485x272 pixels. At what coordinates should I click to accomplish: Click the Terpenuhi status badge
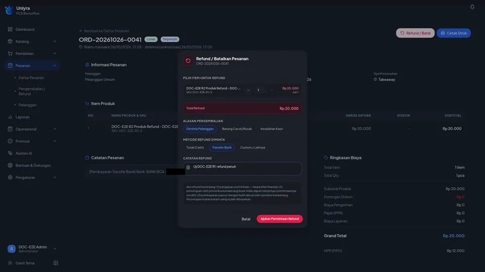pyautogui.click(x=170, y=39)
